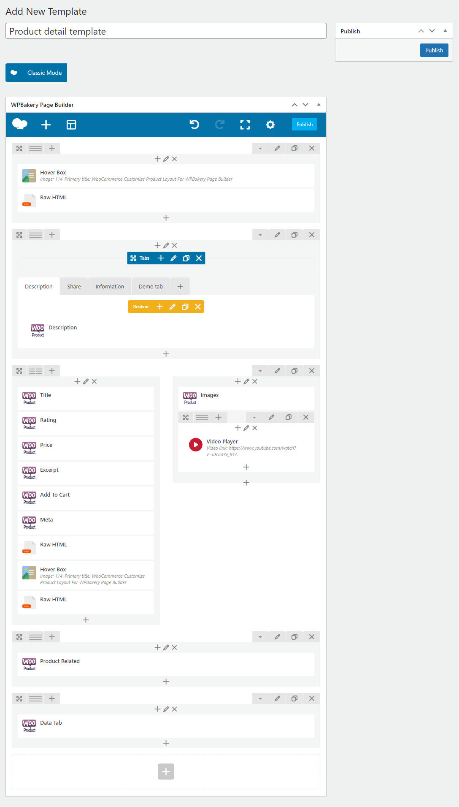The image size is (459, 807).
Task: Select the Woo Price element
Action: pyautogui.click(x=86, y=448)
